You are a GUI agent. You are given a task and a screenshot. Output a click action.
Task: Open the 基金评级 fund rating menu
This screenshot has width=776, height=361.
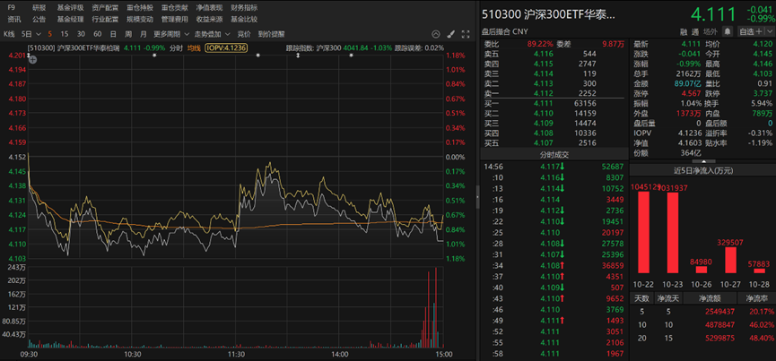coord(71,8)
